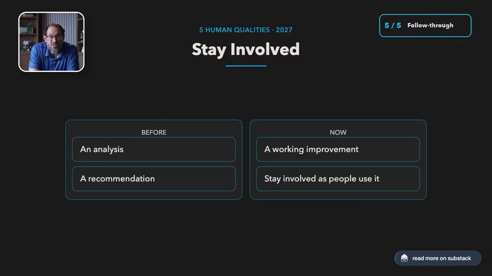Select the 'A working improvement' card
The height and width of the screenshot is (276, 492).
[x=338, y=149]
